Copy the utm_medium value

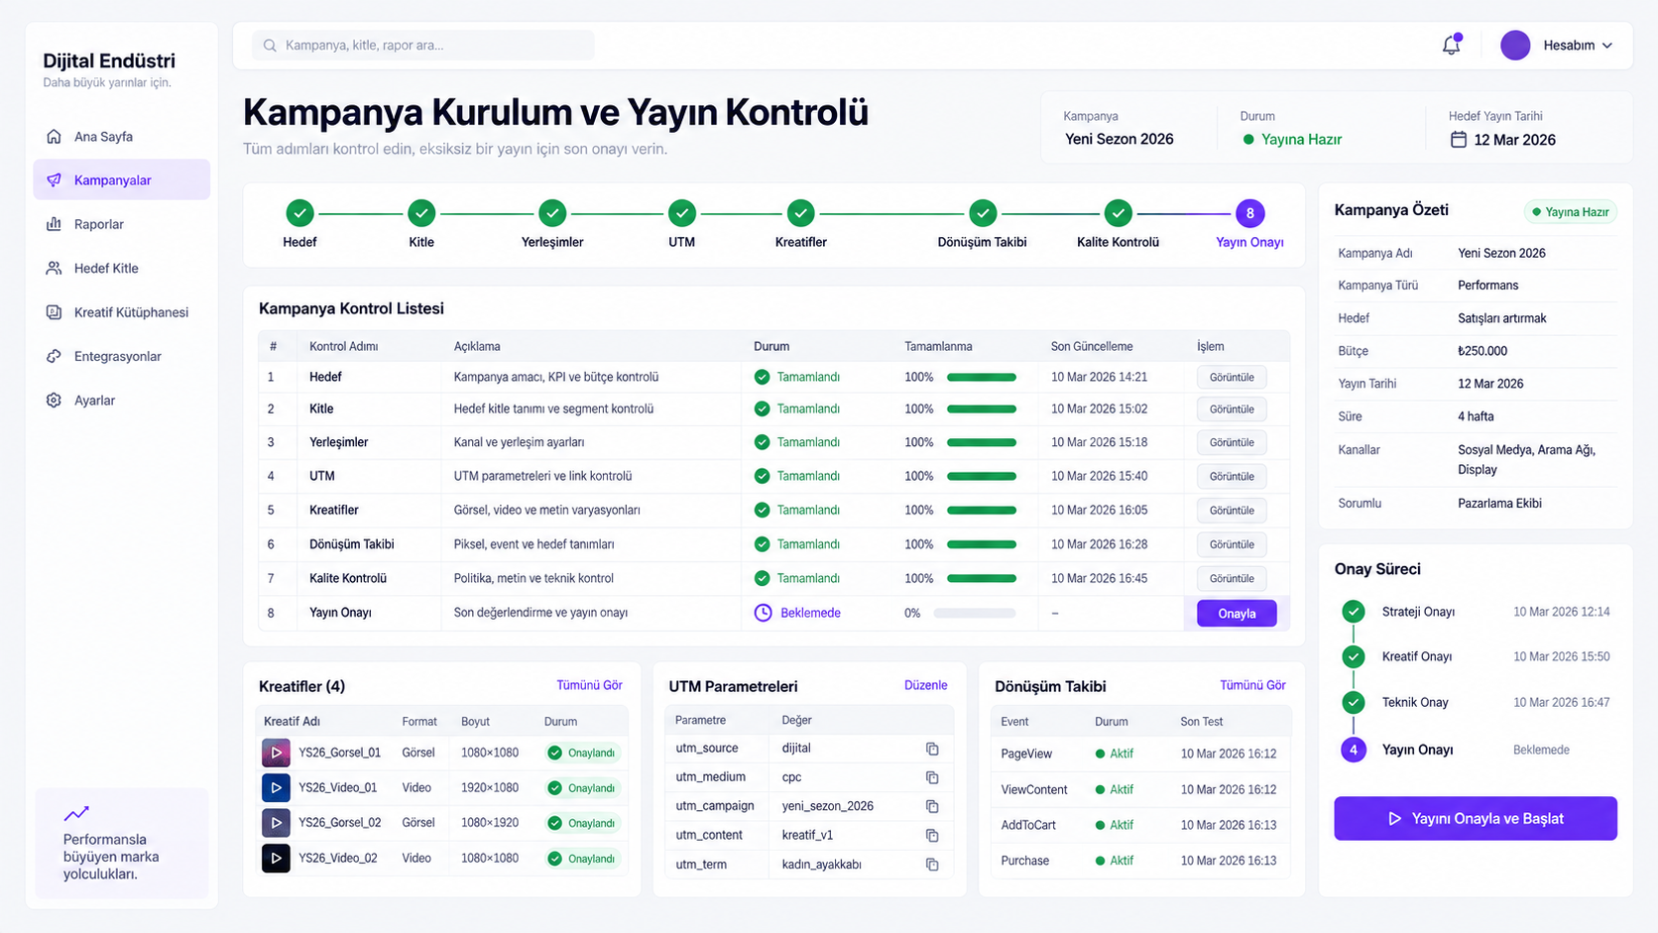click(x=932, y=777)
